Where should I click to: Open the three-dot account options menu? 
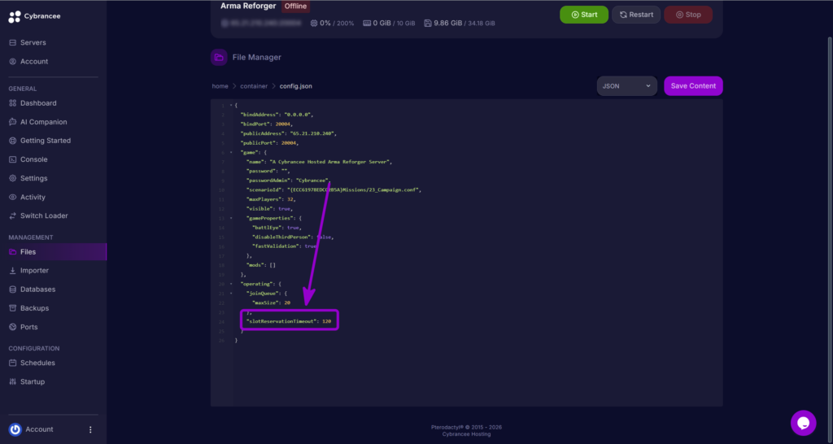90,429
